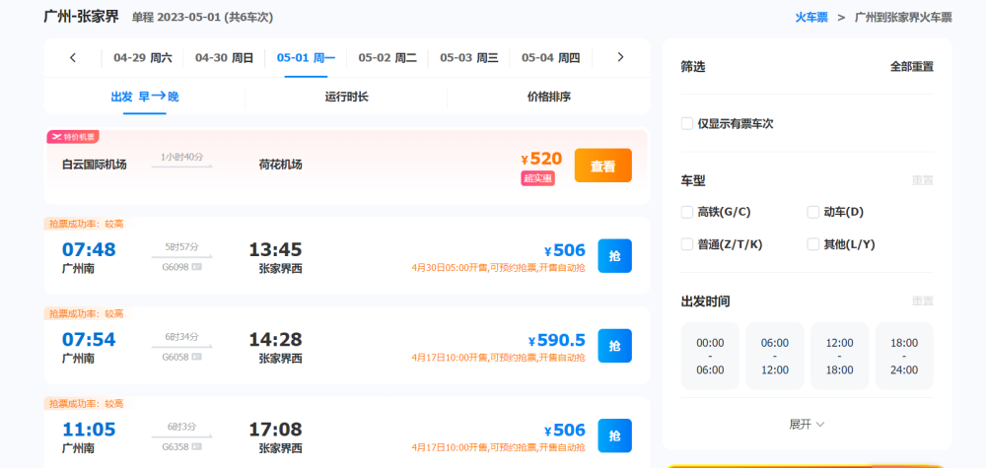
Task: Check the 动车(D) train type filter
Action: [813, 212]
